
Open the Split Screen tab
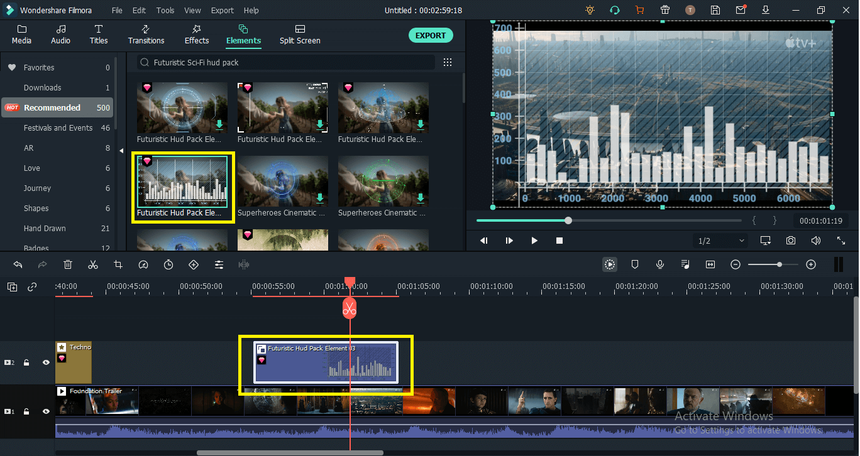coord(300,35)
